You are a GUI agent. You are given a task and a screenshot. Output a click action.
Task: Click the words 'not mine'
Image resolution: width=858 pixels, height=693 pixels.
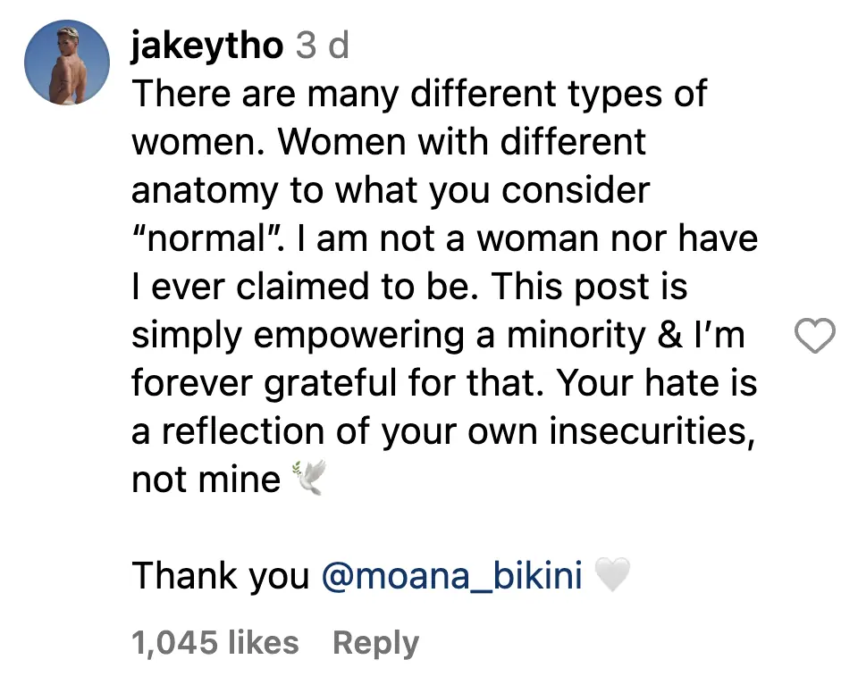point(206,480)
